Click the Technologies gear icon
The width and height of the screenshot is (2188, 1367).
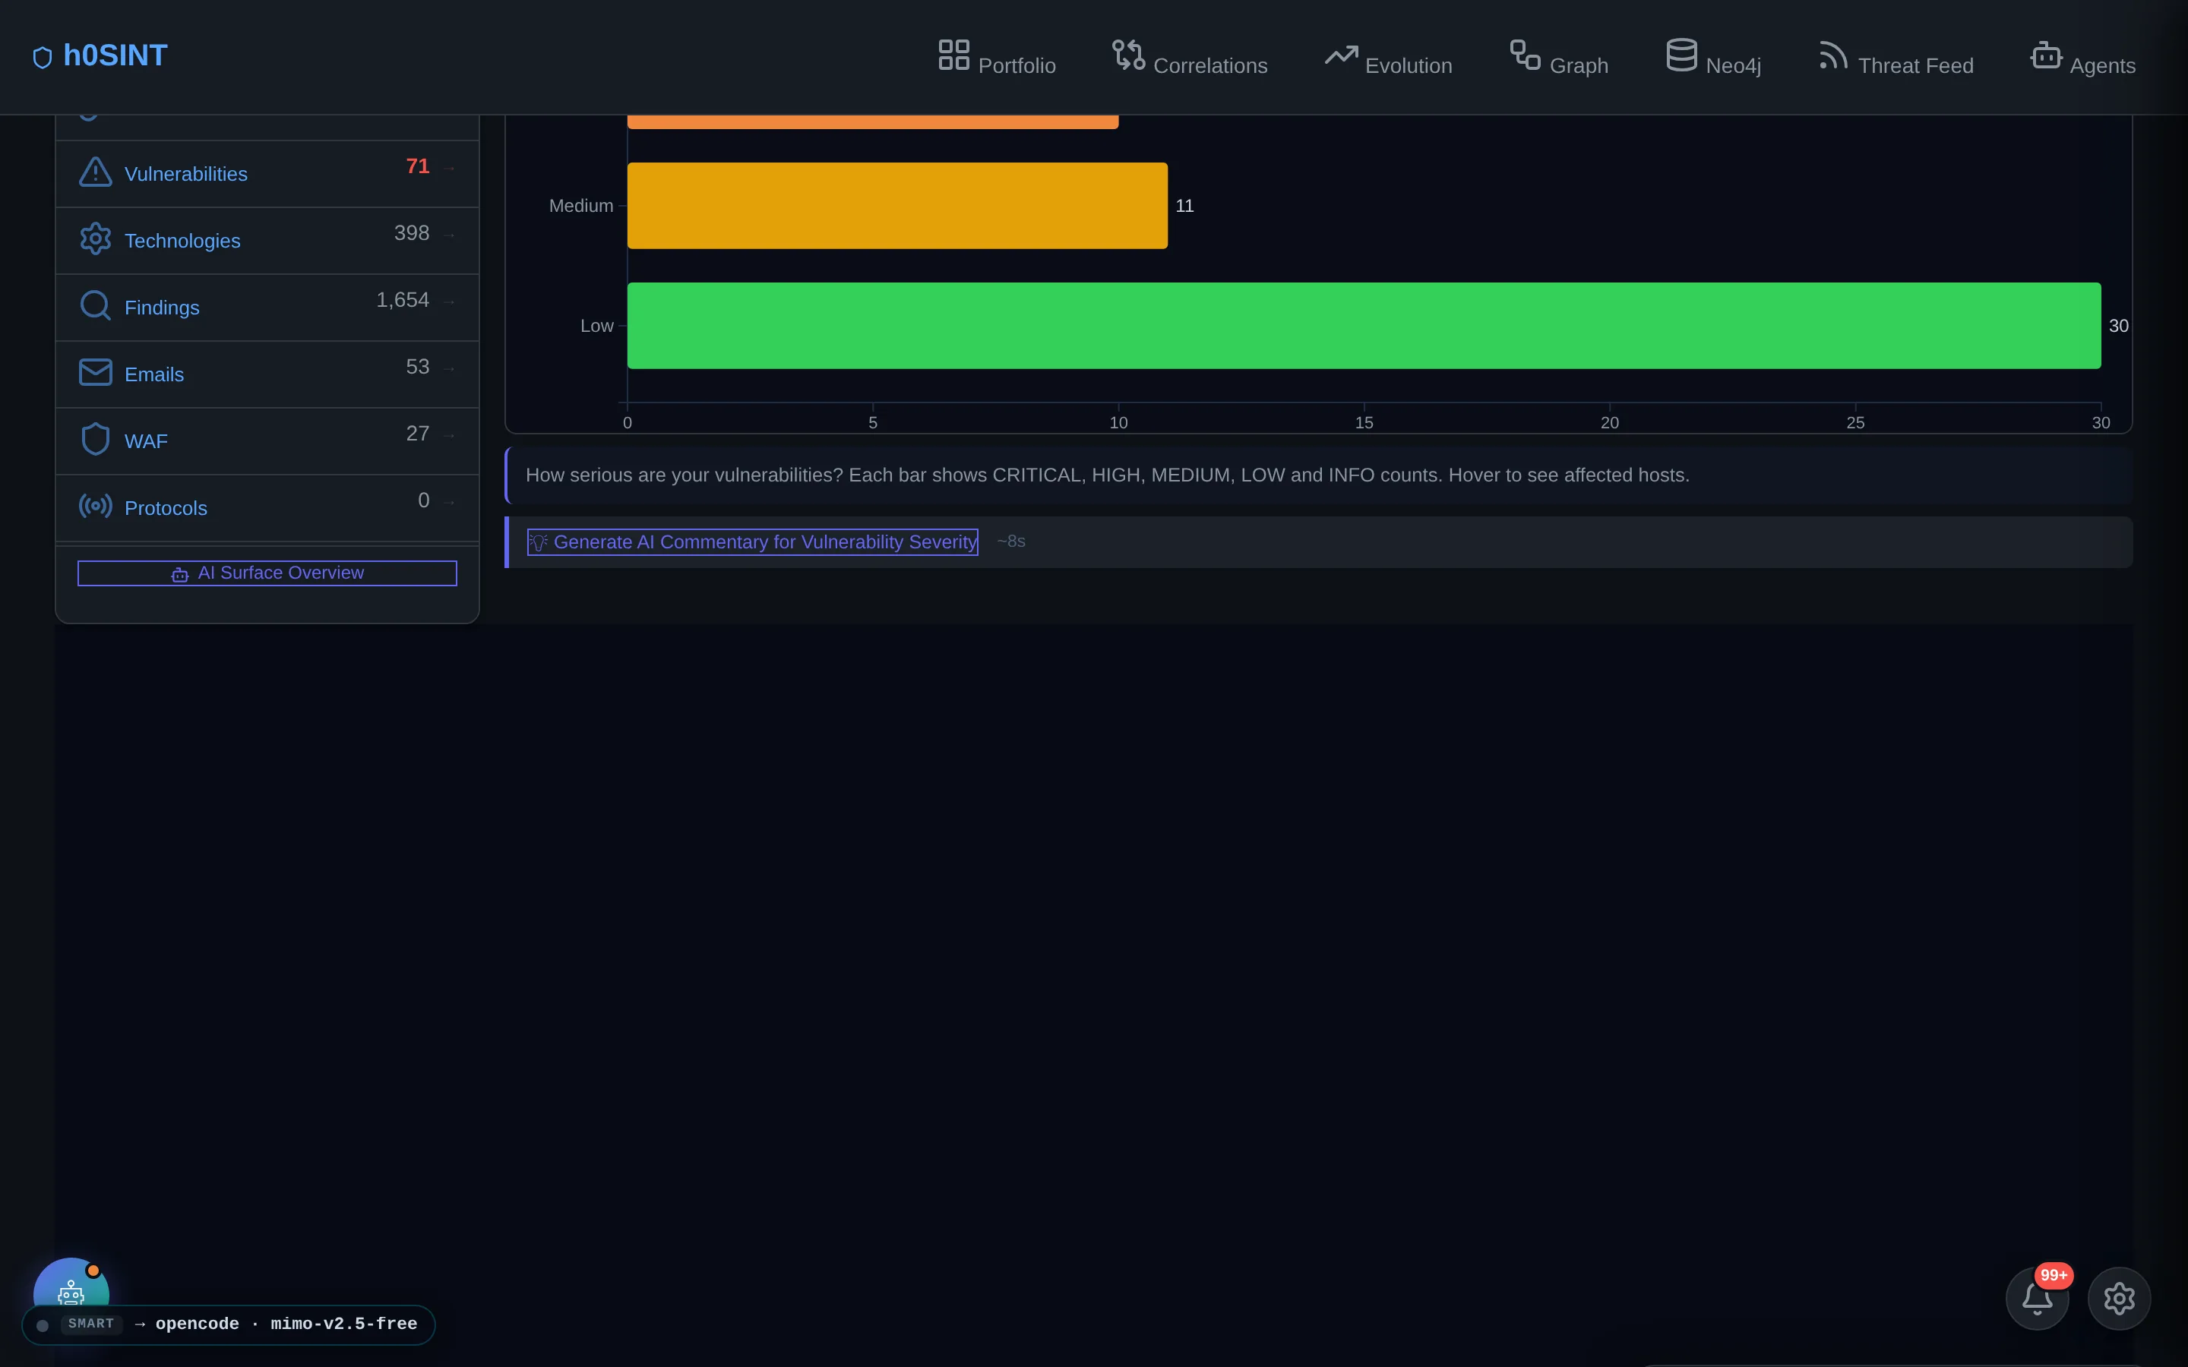tap(96, 238)
